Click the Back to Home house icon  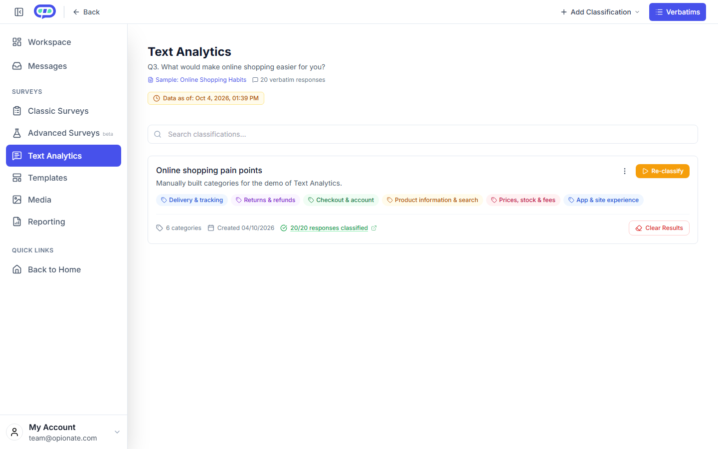[x=17, y=269]
